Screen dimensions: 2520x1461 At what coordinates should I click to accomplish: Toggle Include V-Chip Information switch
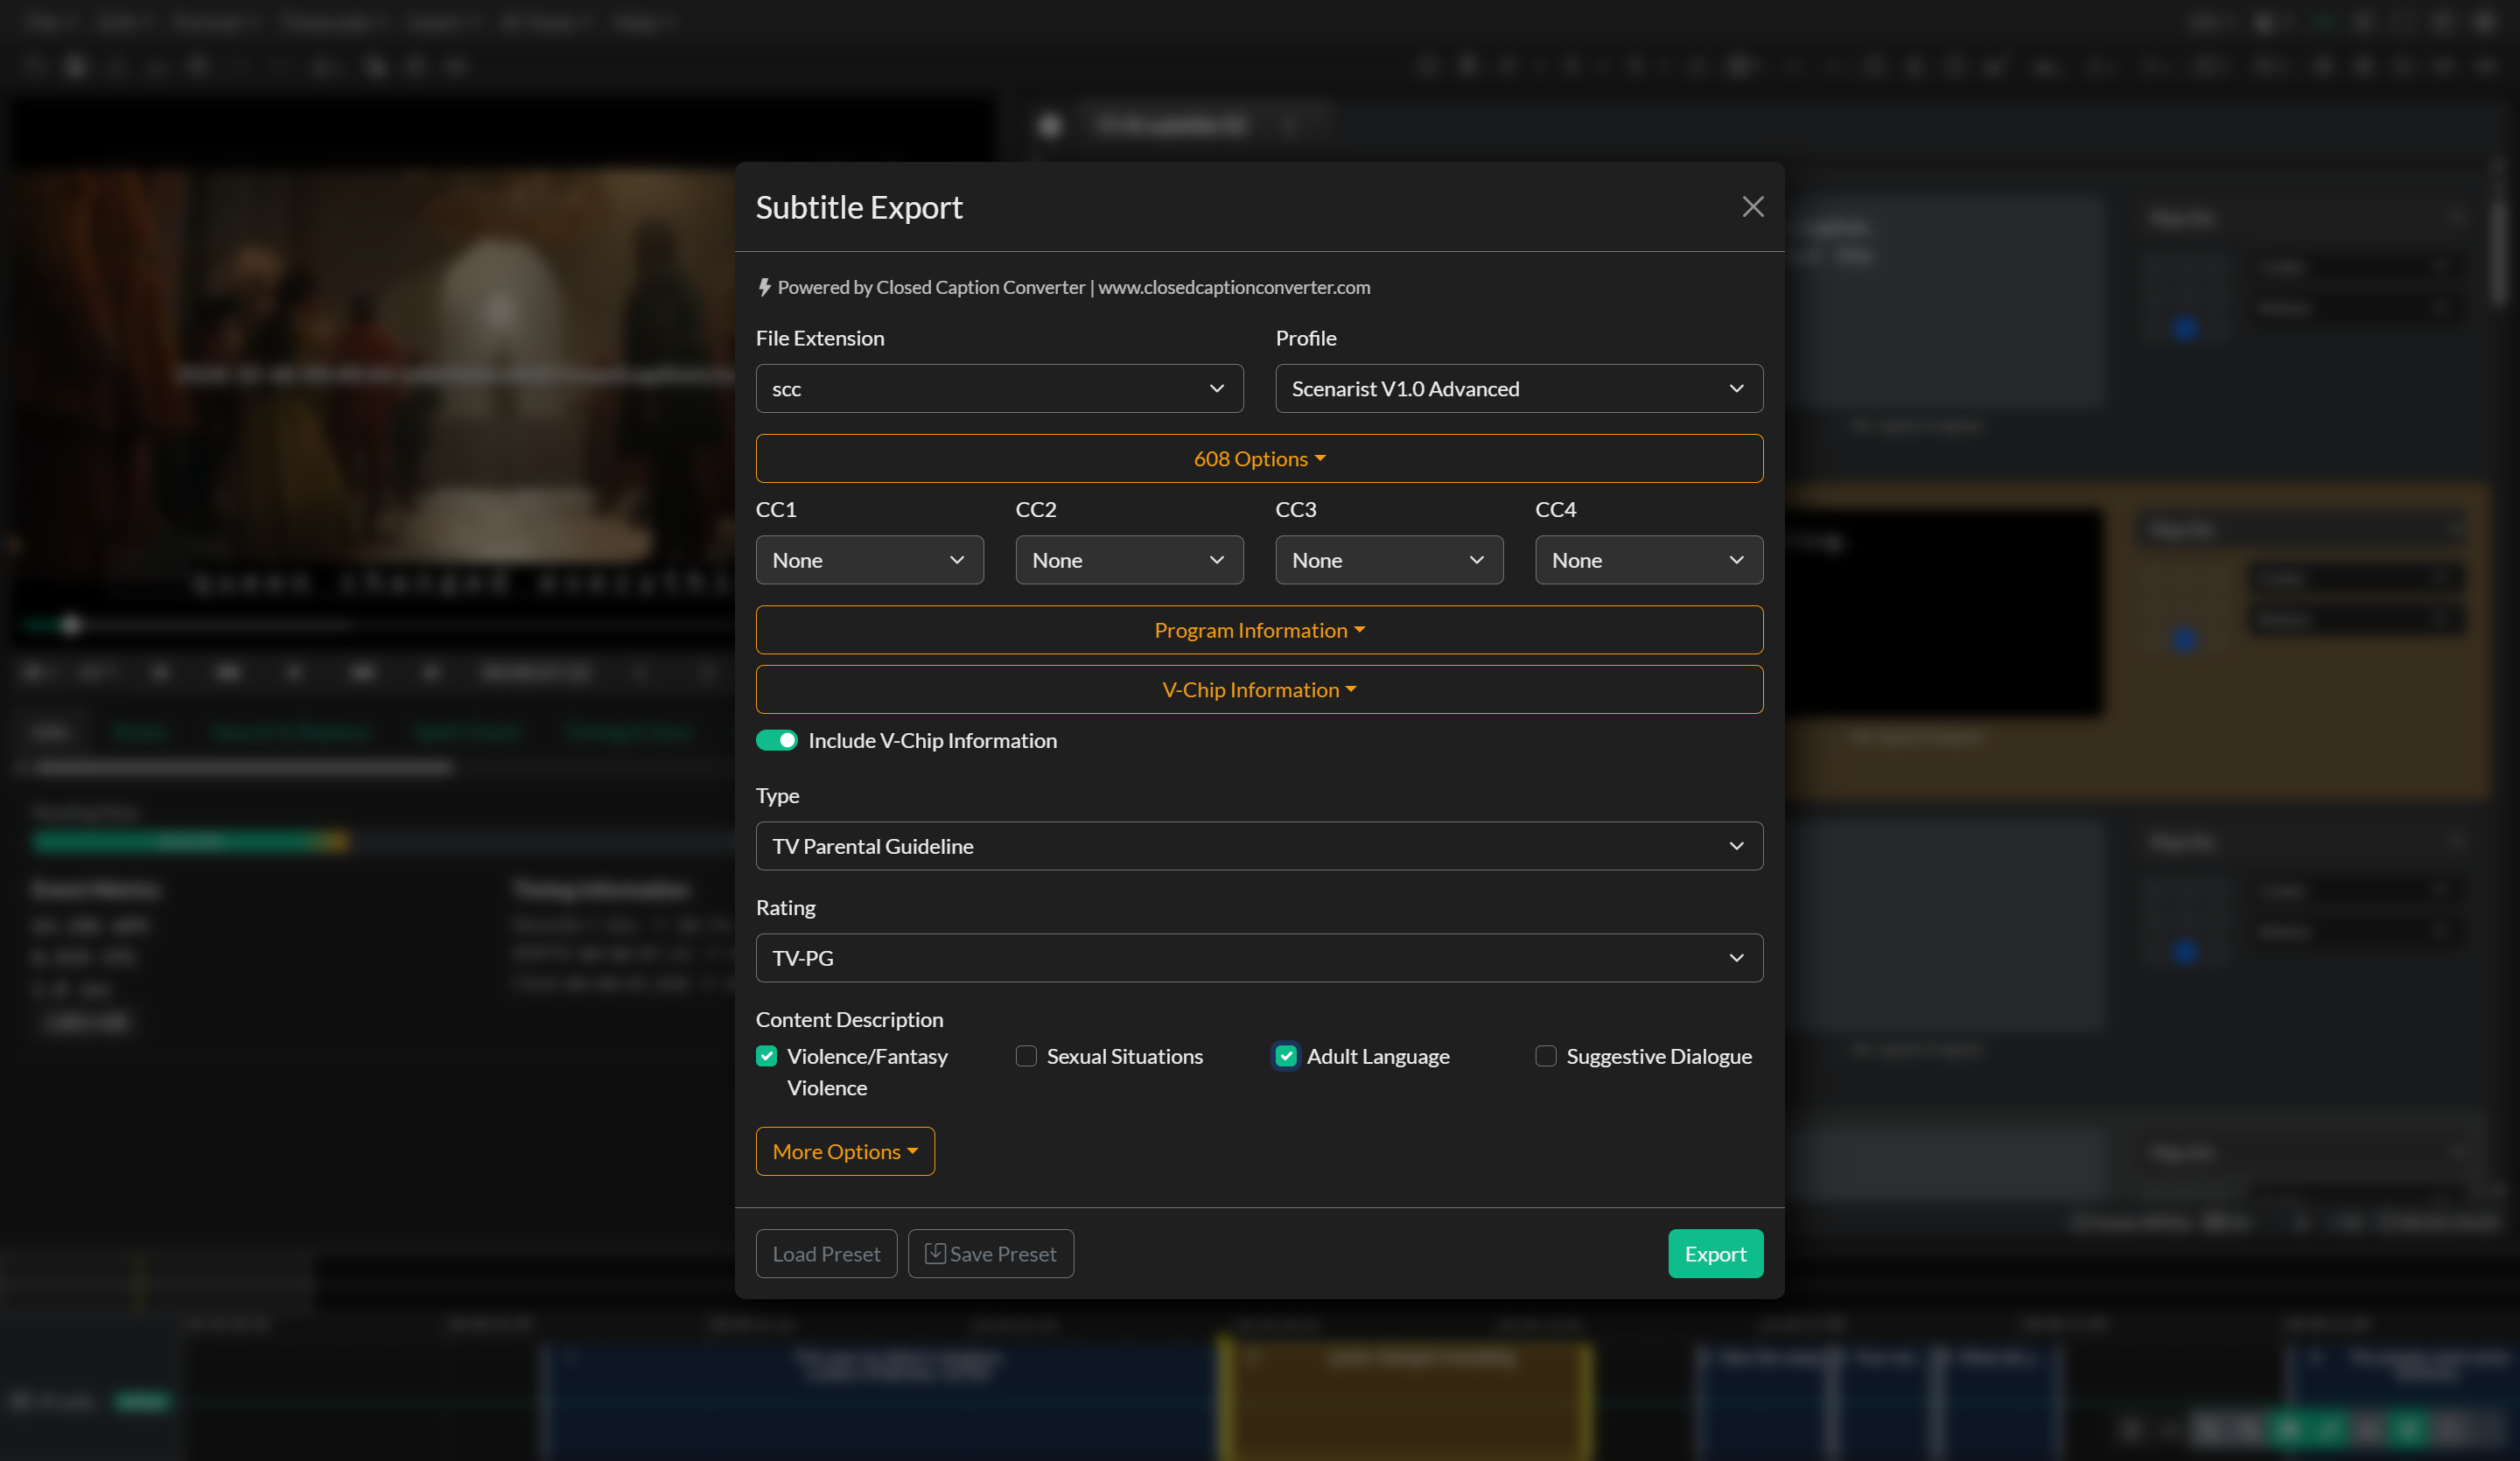[x=776, y=740]
